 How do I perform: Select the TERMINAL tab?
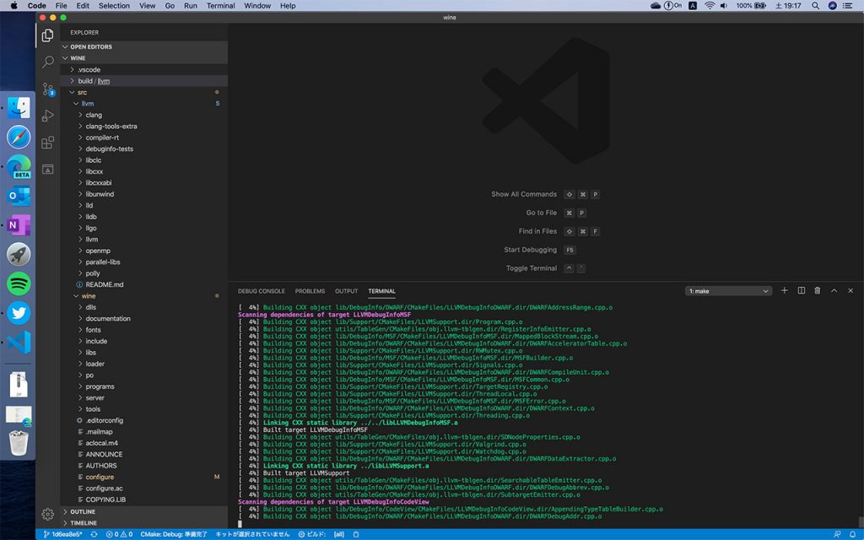coord(382,291)
